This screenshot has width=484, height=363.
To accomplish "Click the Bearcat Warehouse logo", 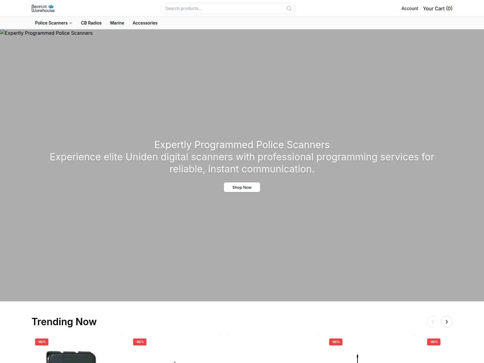I will (43, 8).
